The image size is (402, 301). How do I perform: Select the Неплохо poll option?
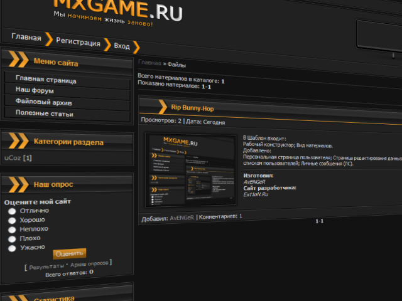(12, 230)
